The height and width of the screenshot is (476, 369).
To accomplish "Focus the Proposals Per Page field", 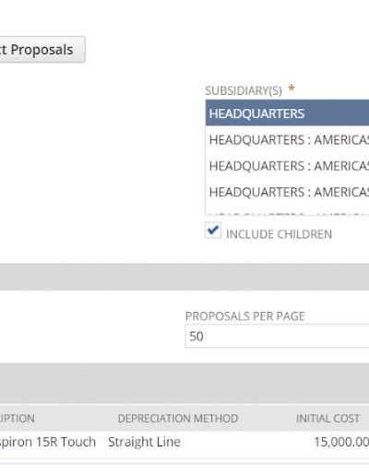I will [x=277, y=336].
